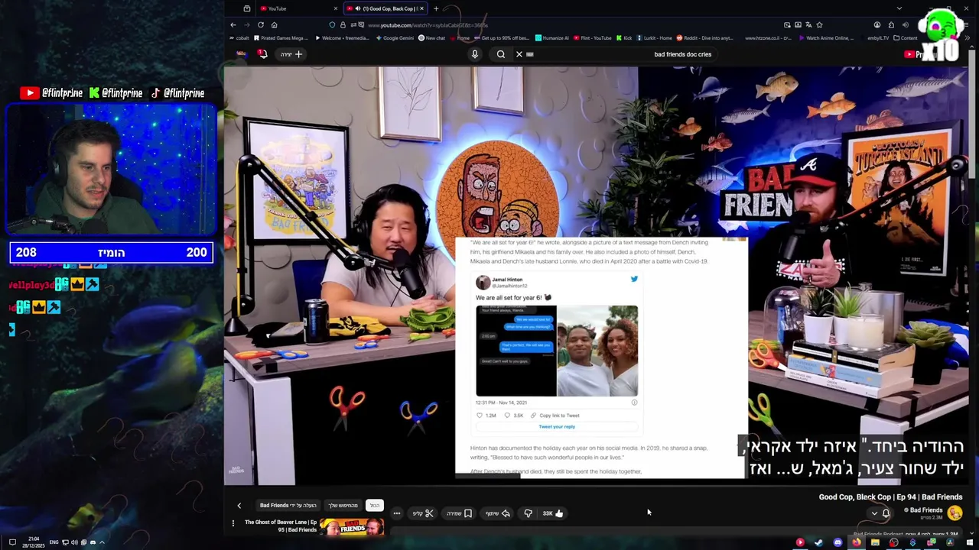Save the video to a playlist
979x550 pixels.
click(x=460, y=513)
